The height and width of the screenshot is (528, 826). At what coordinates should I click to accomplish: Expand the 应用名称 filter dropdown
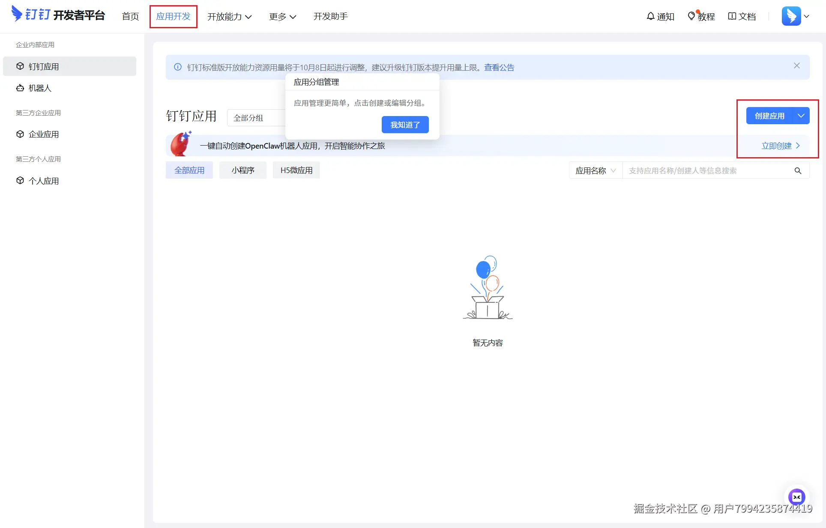click(x=595, y=170)
